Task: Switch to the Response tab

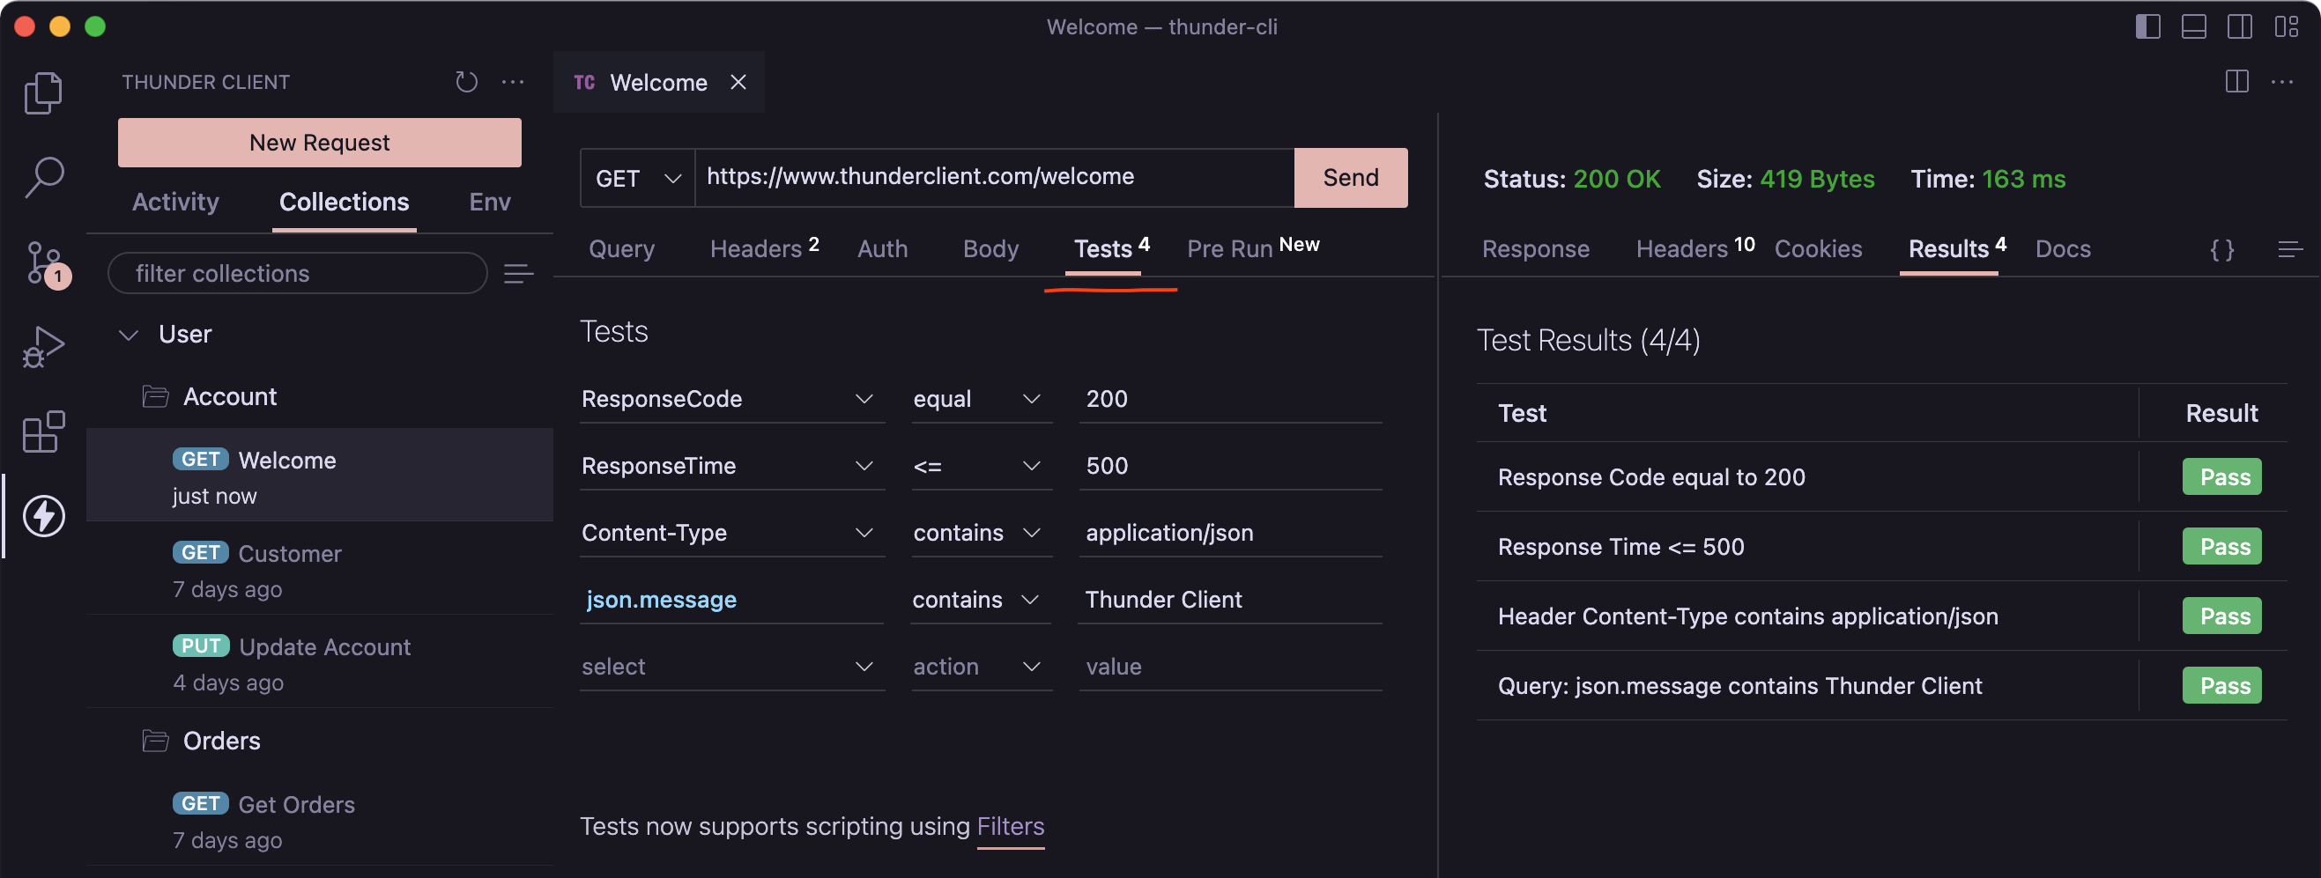Action: coord(1534,248)
